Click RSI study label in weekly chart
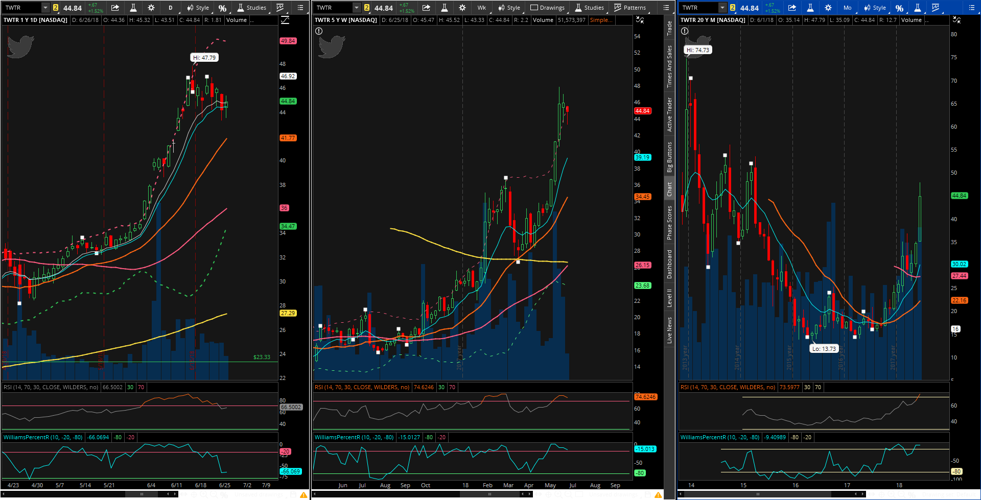Viewport: 981px width, 500px height. pos(362,387)
